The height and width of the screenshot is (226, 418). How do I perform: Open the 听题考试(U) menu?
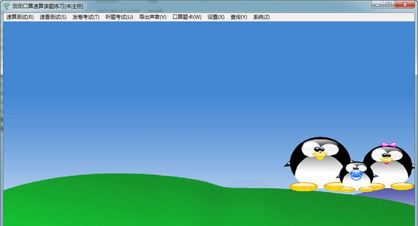[x=119, y=17]
